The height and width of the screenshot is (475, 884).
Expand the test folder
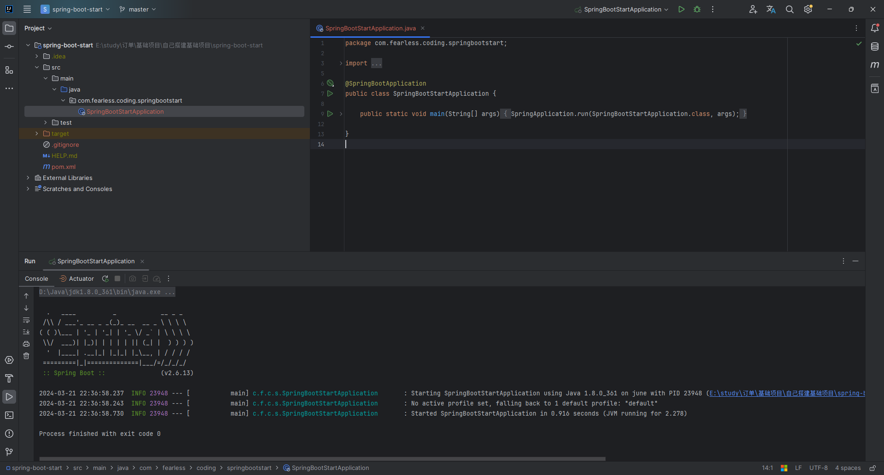[46, 122]
